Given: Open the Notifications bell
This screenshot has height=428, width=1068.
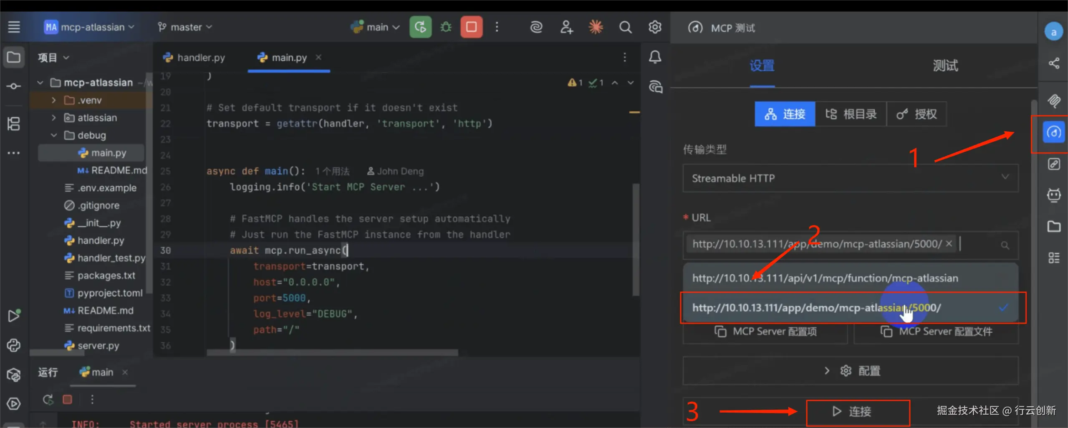Looking at the screenshot, I should 655,57.
